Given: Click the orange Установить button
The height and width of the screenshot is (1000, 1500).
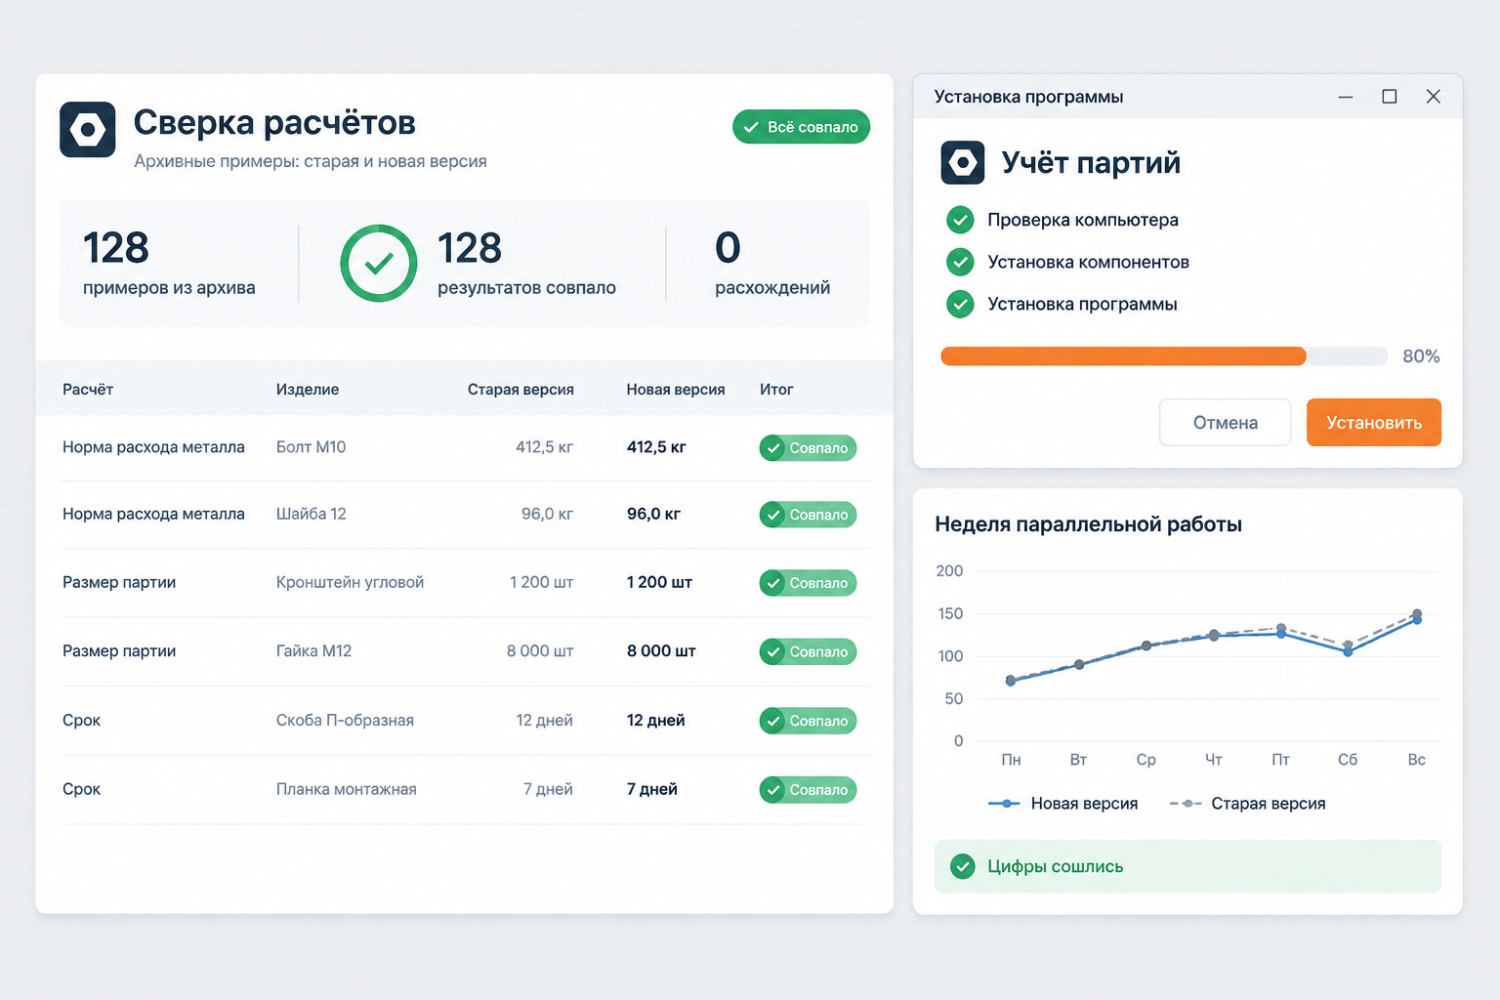Looking at the screenshot, I should click(1374, 423).
